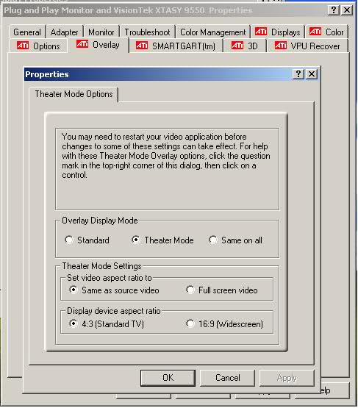Image resolution: width=358 pixels, height=408 pixels.
Task: Click OK in the Properties dialog
Action: click(x=168, y=378)
